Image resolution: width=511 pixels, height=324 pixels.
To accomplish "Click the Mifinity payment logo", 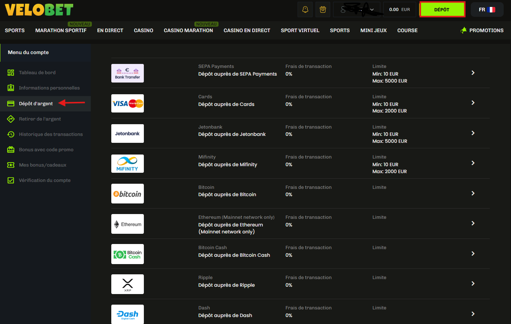I will (127, 164).
